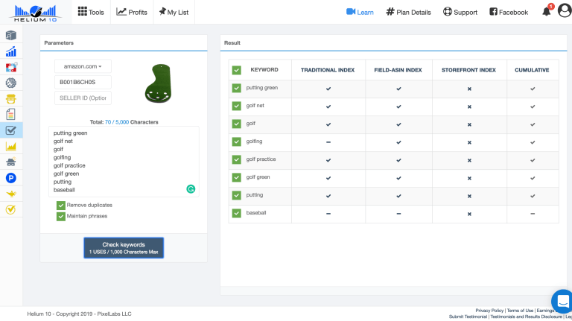Open My List

tap(174, 12)
